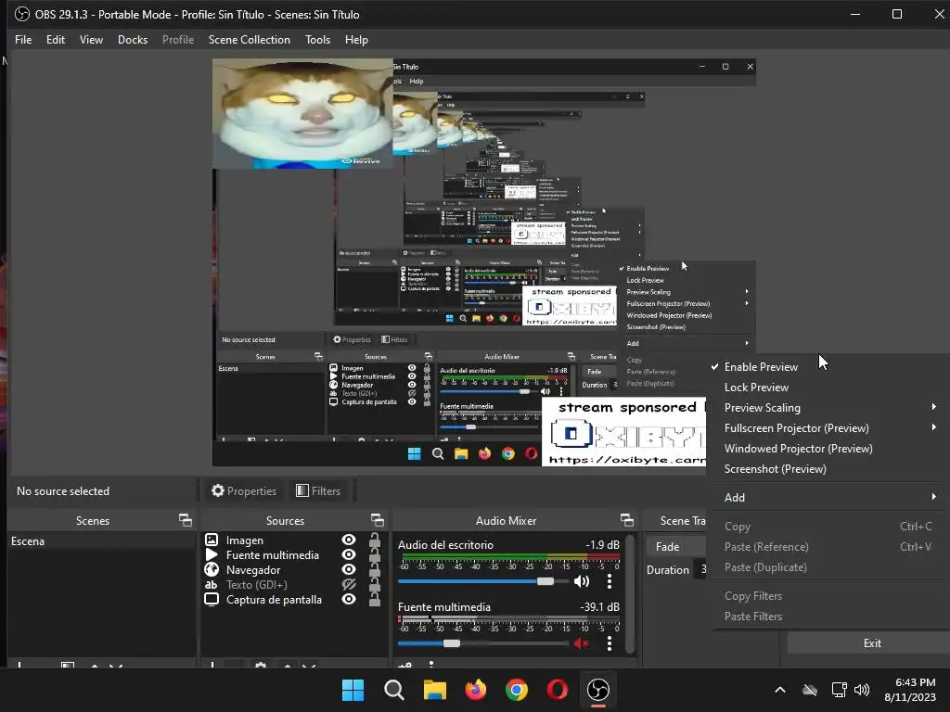950x712 pixels.
Task: Float the Audio Mixer dock pop-out icon
Action: click(x=627, y=520)
